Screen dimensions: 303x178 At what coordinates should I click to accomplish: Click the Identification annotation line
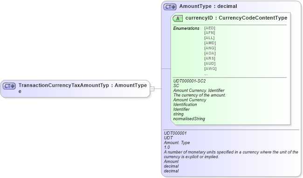185,104
